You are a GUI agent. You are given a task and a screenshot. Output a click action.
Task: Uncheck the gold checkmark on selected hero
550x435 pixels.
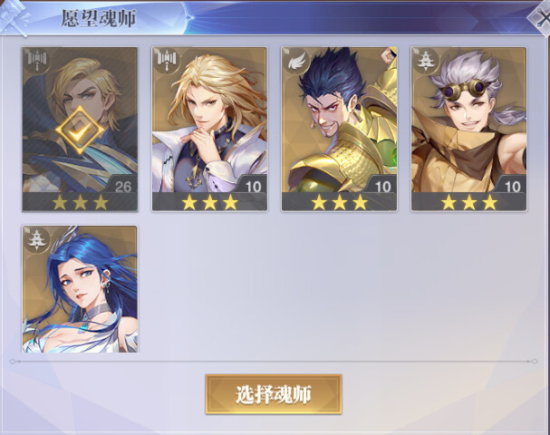(80, 130)
